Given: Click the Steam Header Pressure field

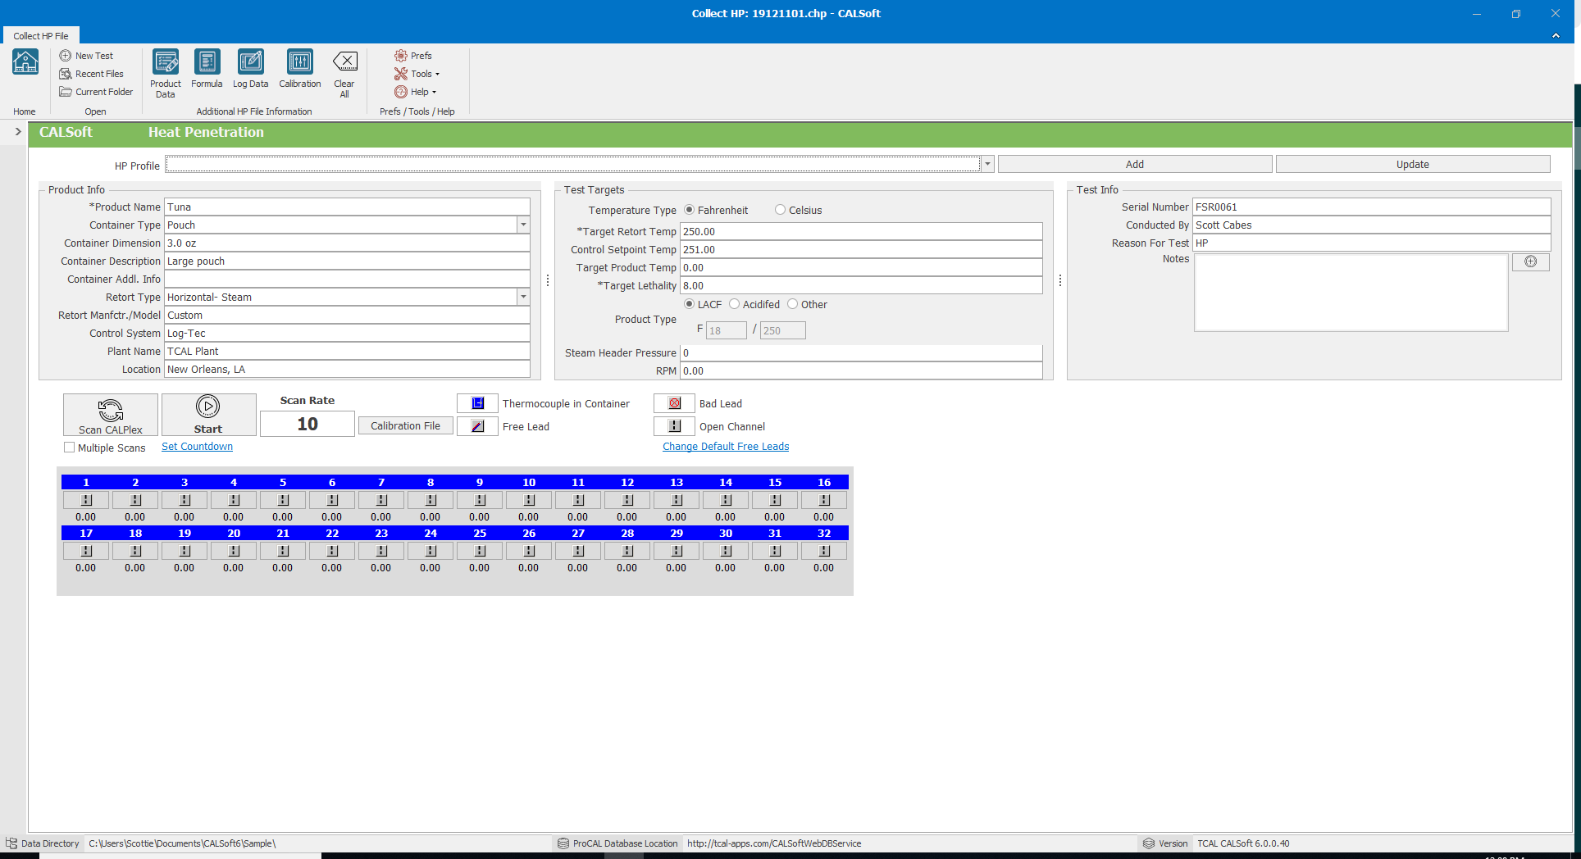Looking at the screenshot, I should click(861, 353).
